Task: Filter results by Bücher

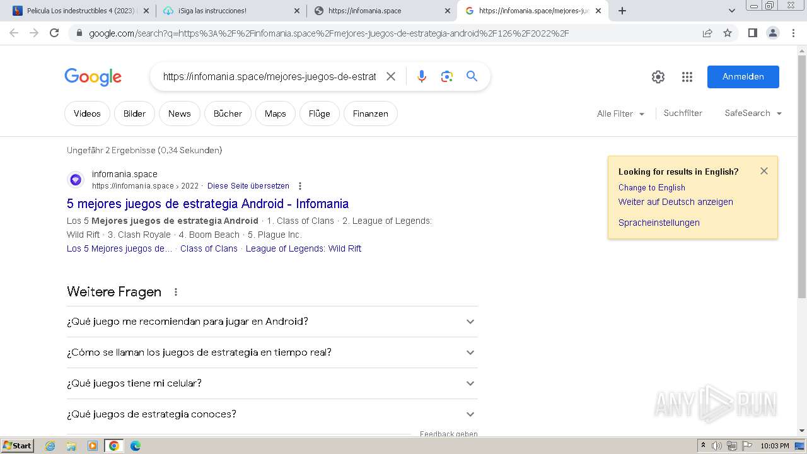Action: click(x=228, y=113)
